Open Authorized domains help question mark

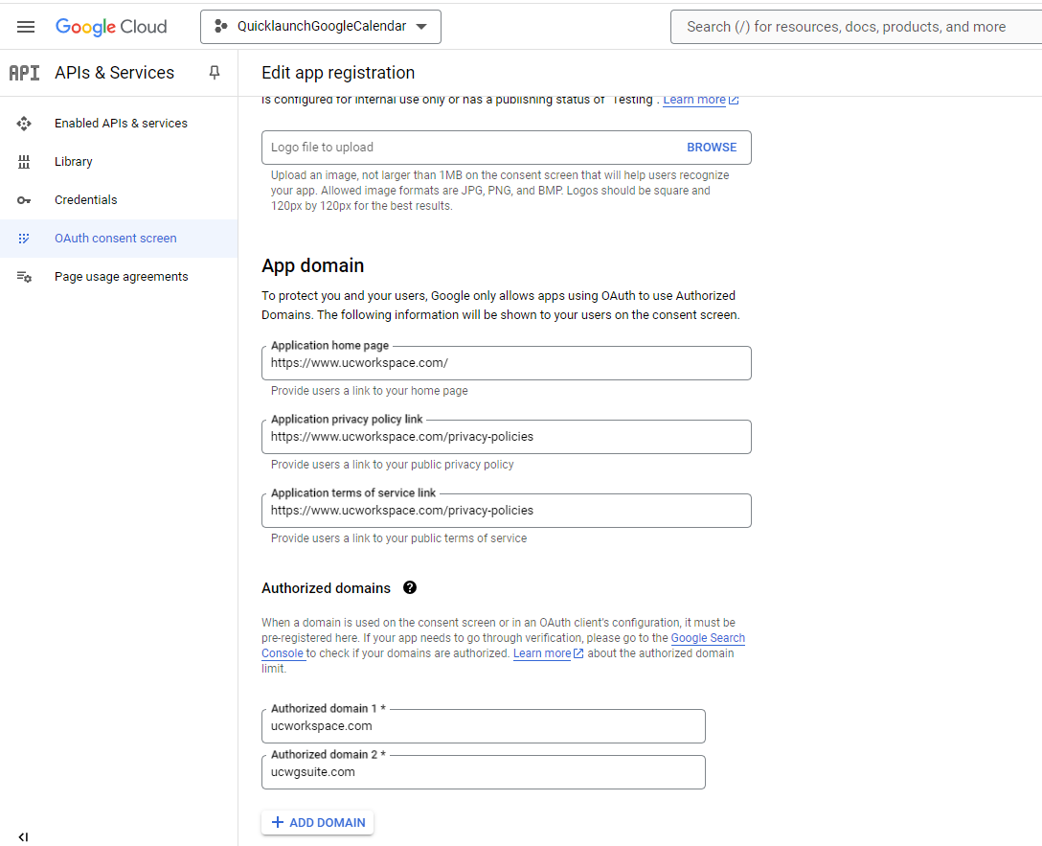tap(410, 587)
